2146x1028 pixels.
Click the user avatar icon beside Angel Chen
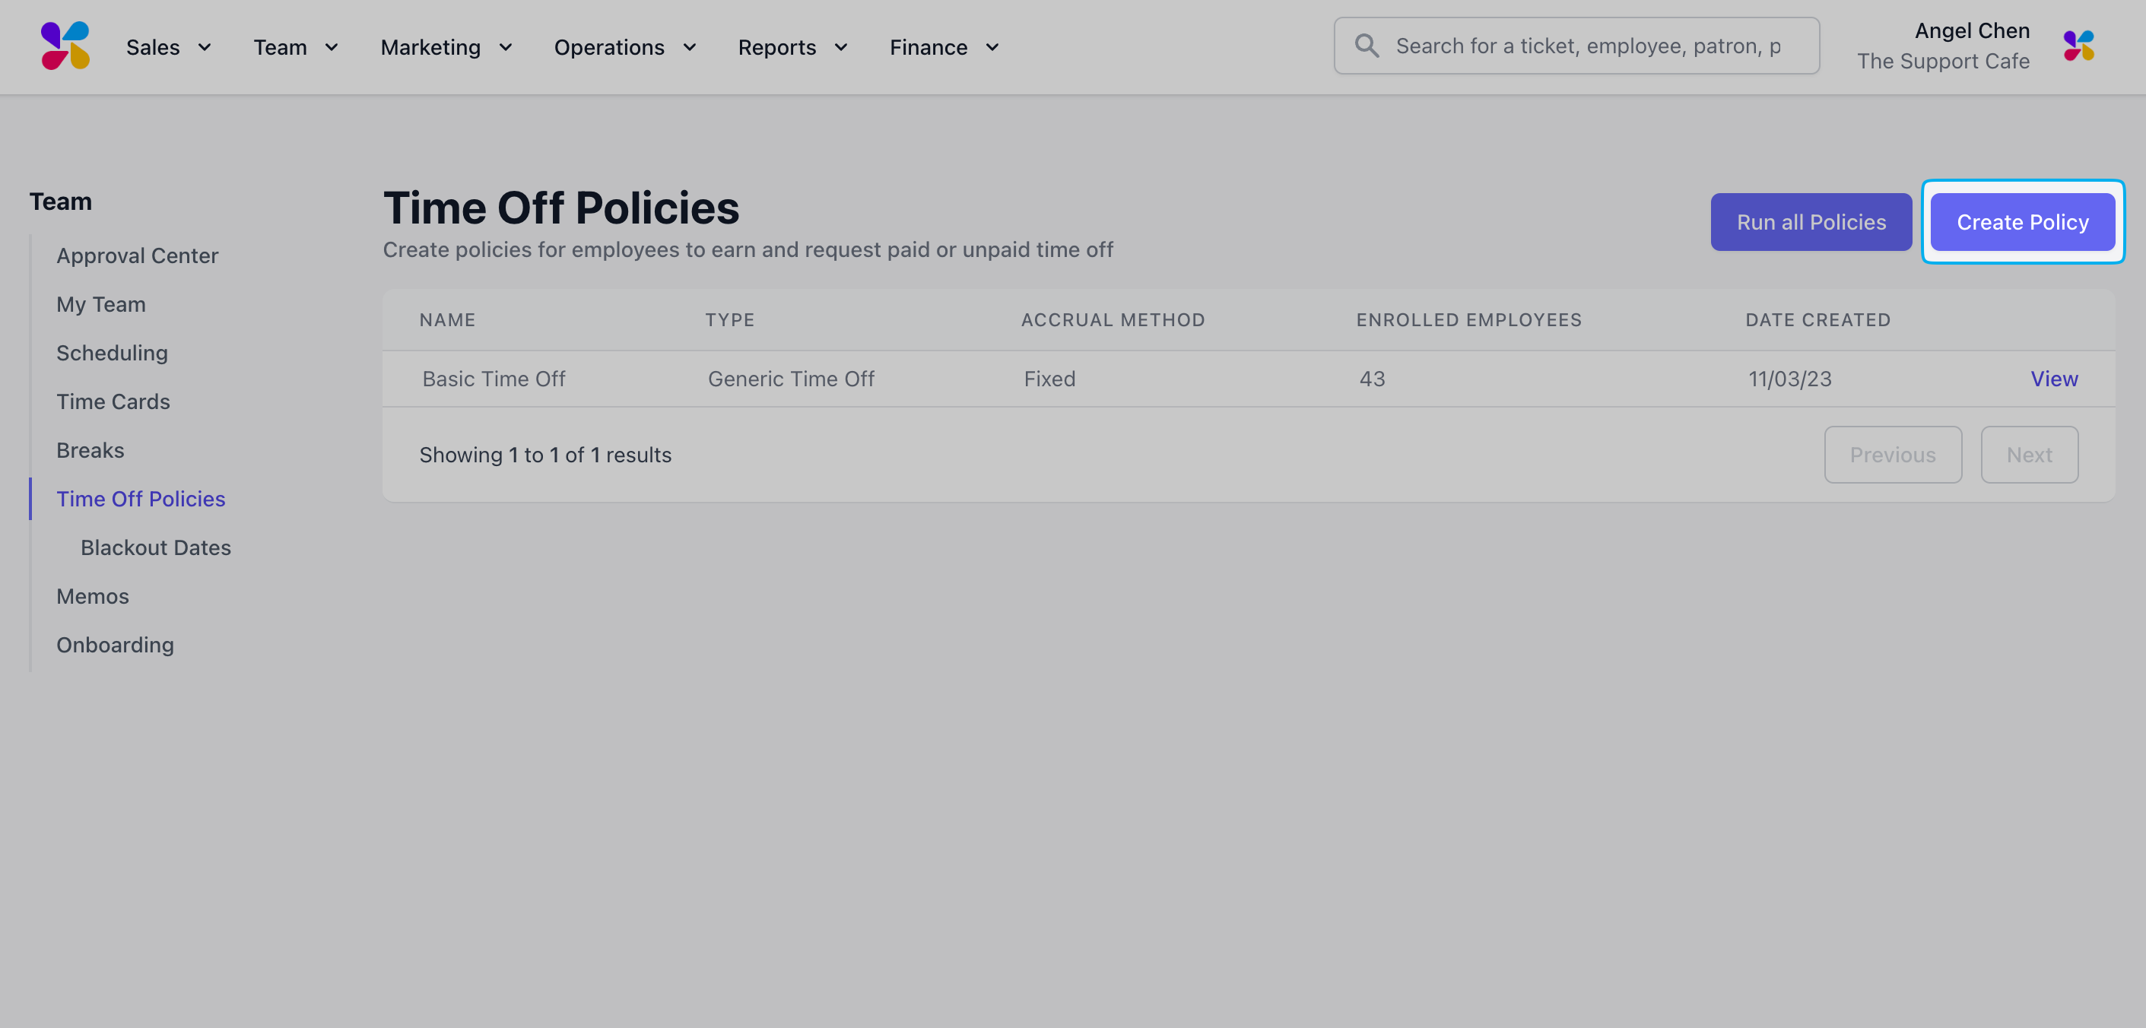[2078, 46]
